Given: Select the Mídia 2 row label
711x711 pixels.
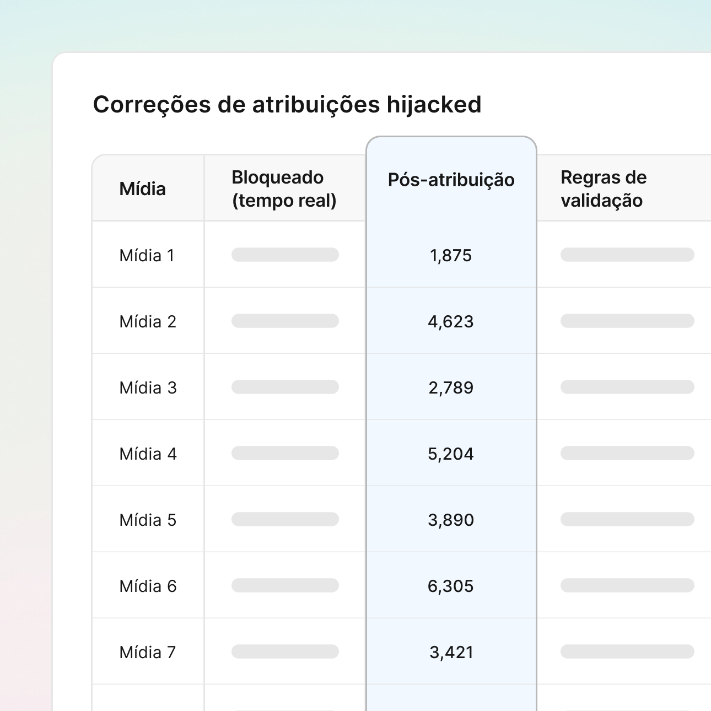Looking at the screenshot, I should click(148, 322).
